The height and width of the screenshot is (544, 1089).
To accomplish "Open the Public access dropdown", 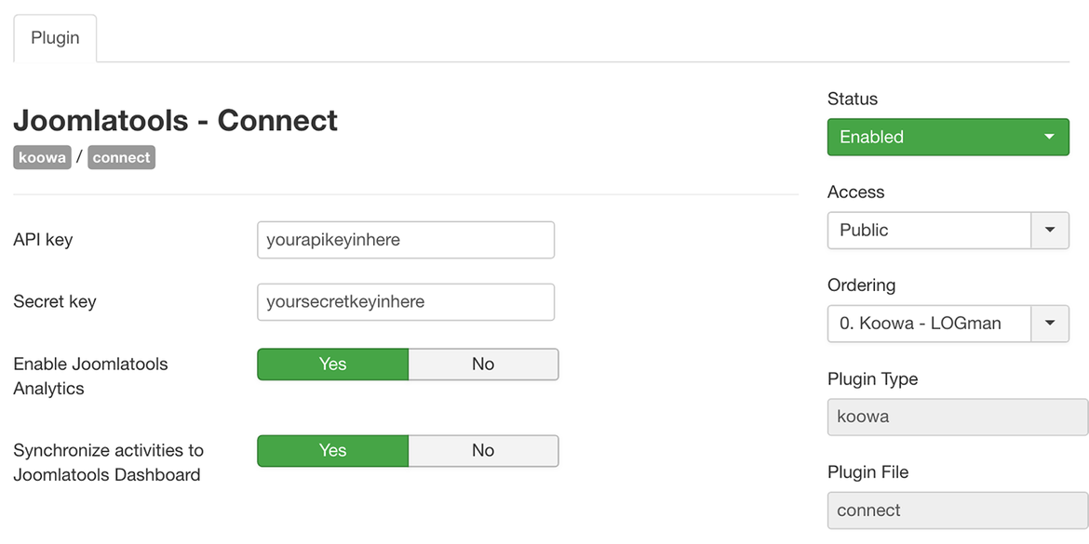I will coord(948,231).
